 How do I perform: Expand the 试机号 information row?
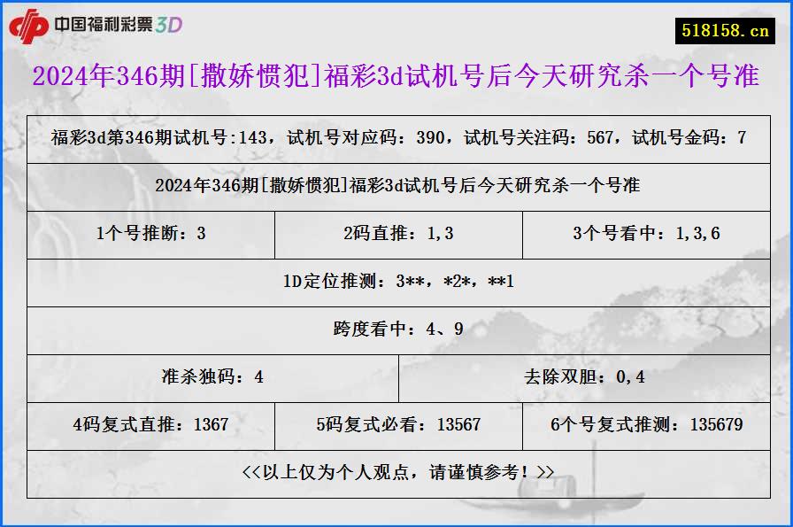point(396,139)
